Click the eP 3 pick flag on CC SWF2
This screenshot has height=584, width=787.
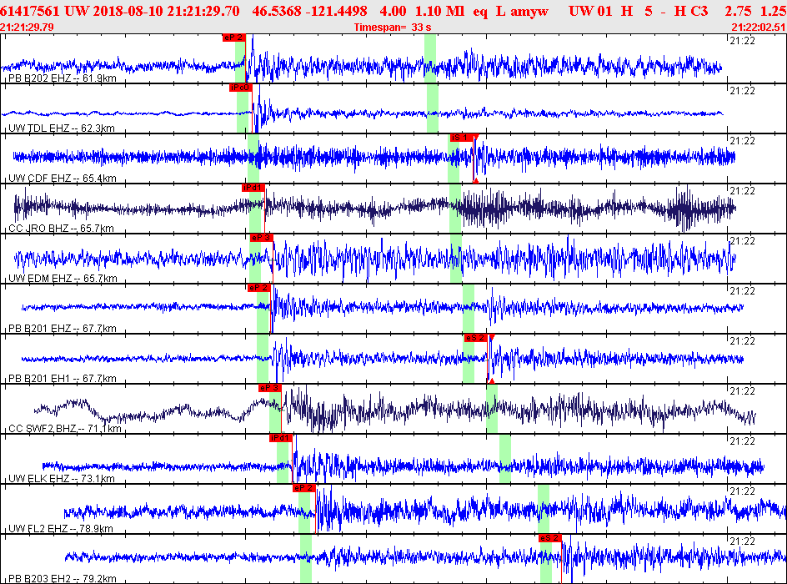tap(270, 388)
